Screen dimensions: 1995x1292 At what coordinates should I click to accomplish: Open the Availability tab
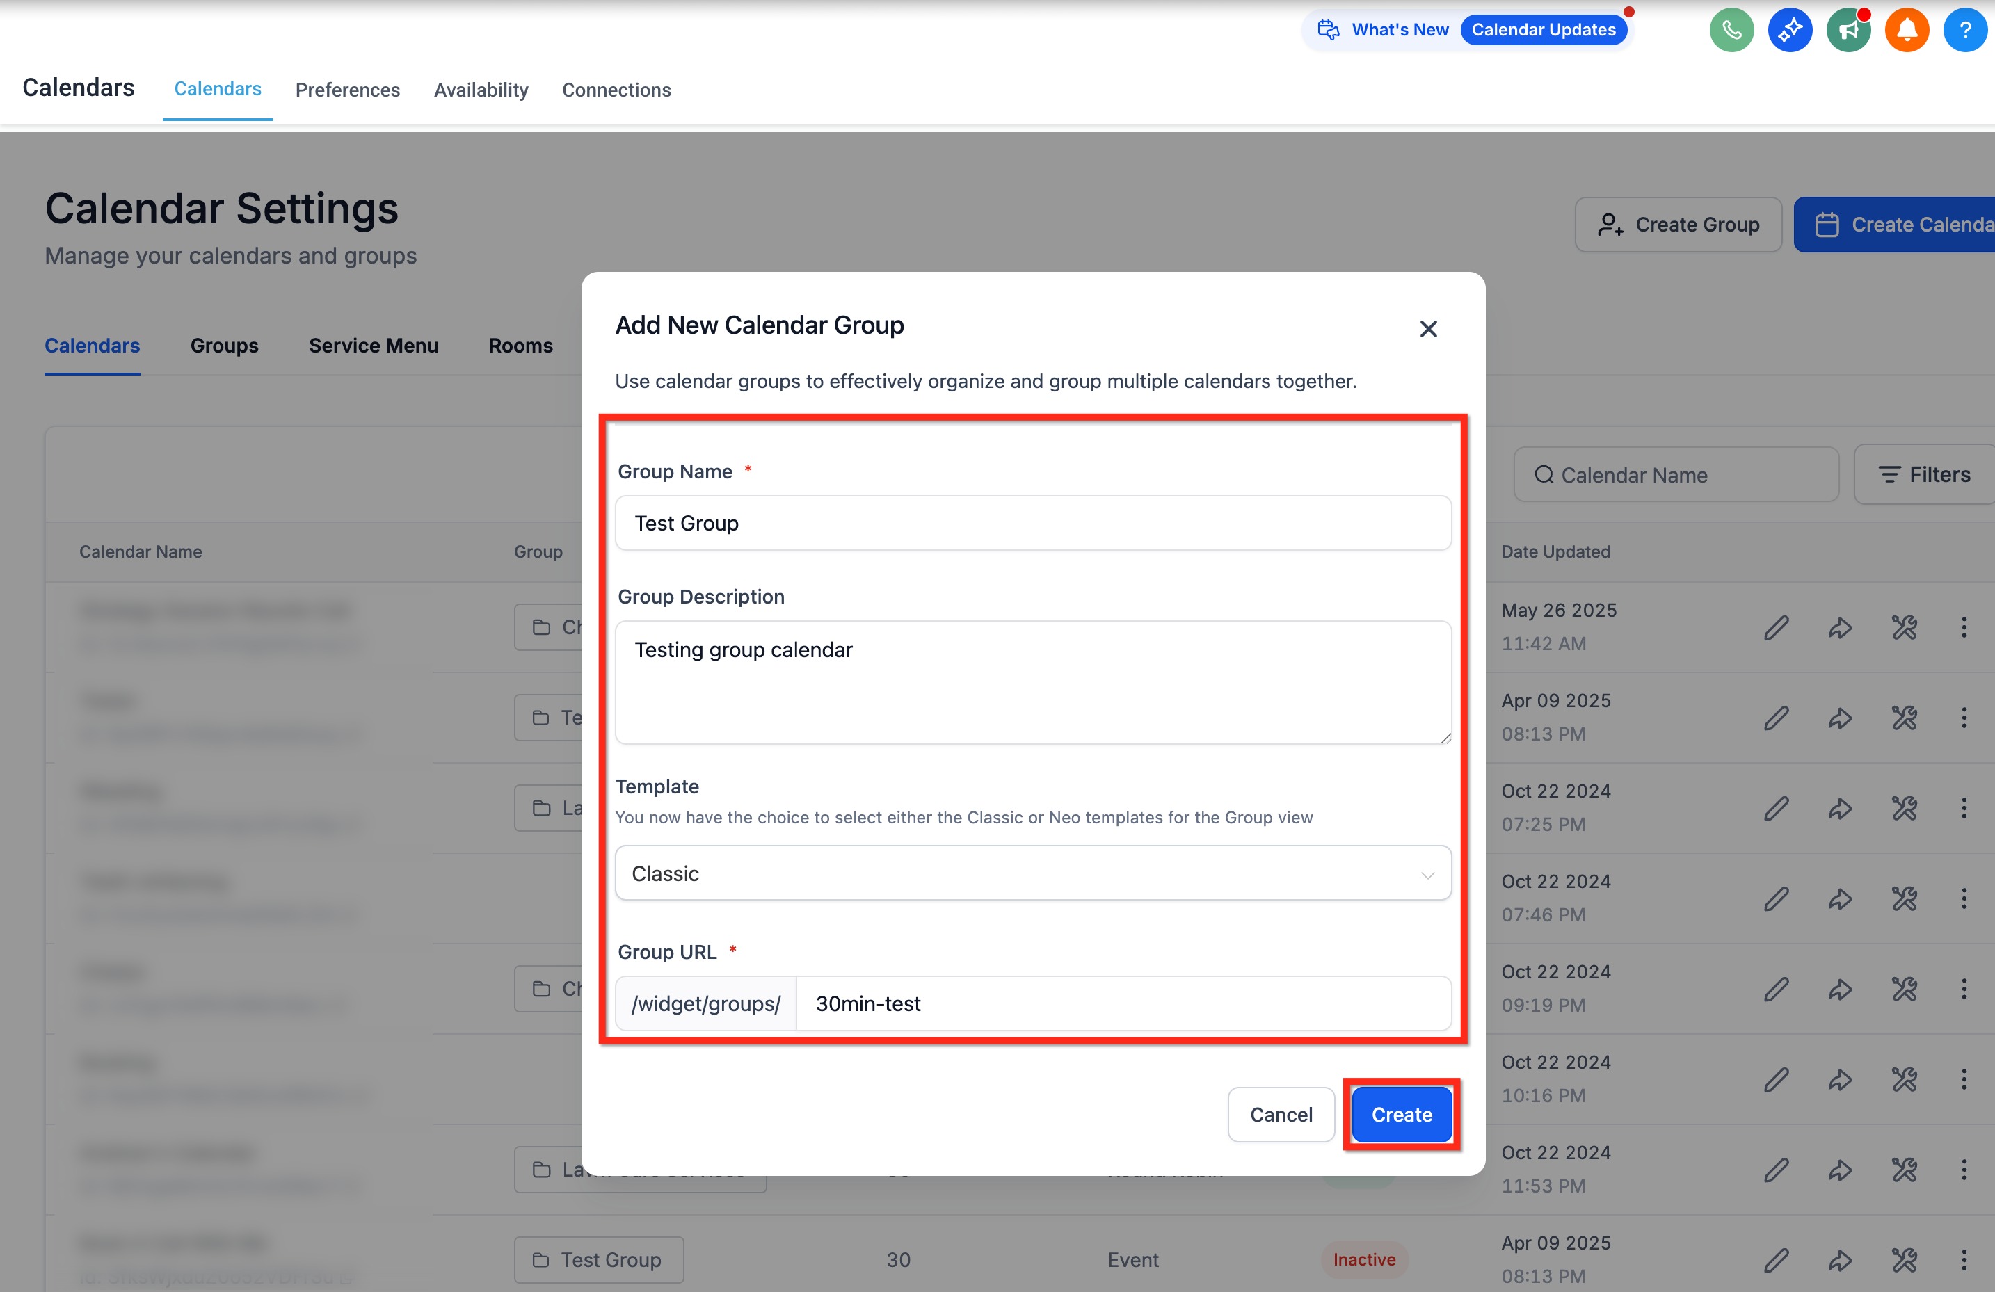[x=480, y=90]
